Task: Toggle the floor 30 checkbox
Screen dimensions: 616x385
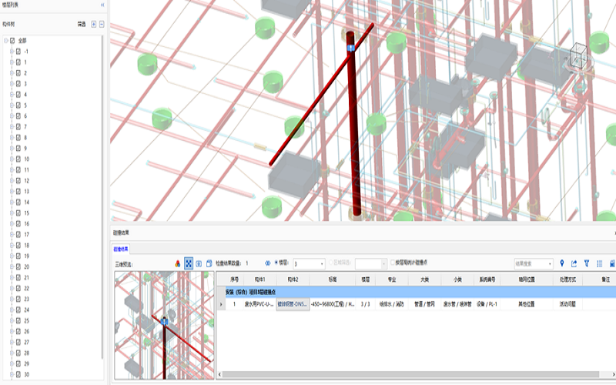Action: 18,374
